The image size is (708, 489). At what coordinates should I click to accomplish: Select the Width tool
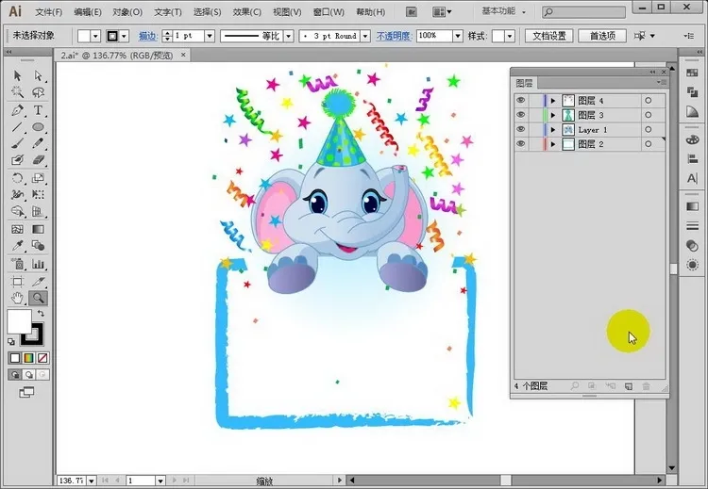click(17, 194)
